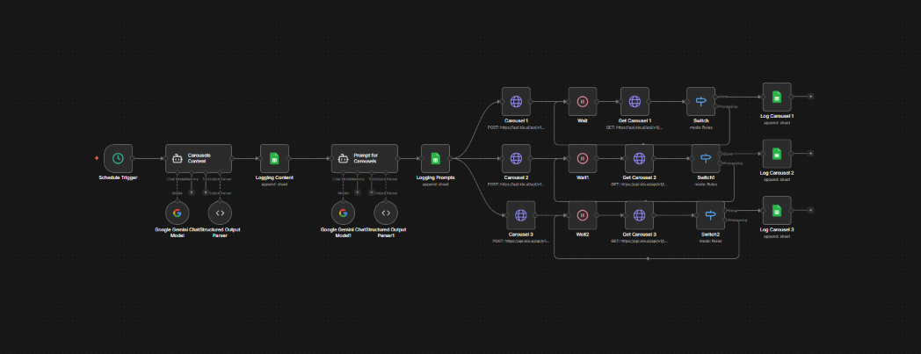The height and width of the screenshot is (354, 921).
Task: Open the Logging Prompts sheets node
Action: pos(435,158)
